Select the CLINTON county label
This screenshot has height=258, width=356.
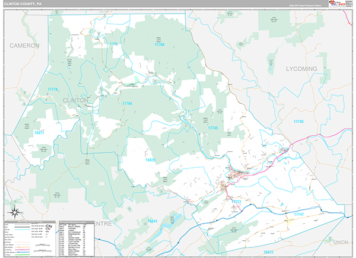pyautogui.click(x=75, y=100)
